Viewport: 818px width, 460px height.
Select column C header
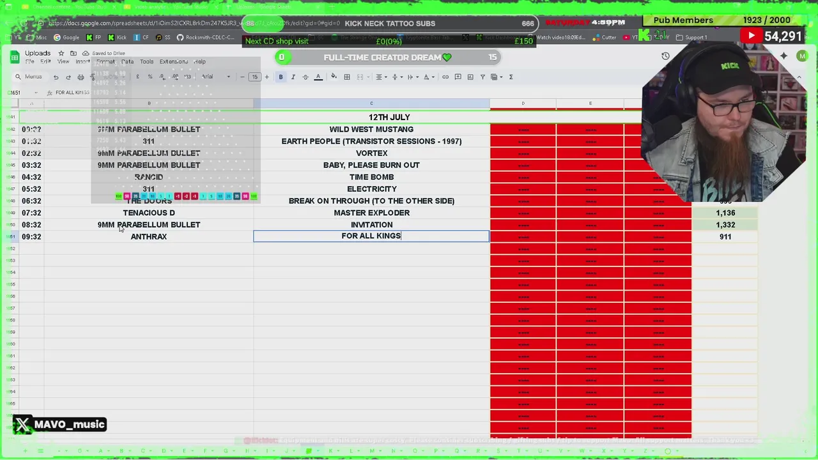371,103
